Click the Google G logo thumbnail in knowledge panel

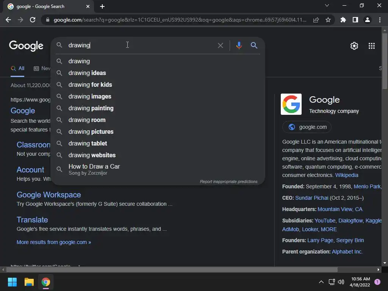pyautogui.click(x=291, y=104)
